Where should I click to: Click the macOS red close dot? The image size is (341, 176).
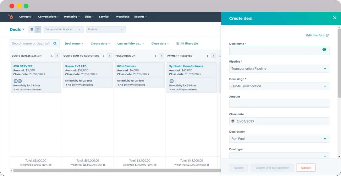point(12,6)
